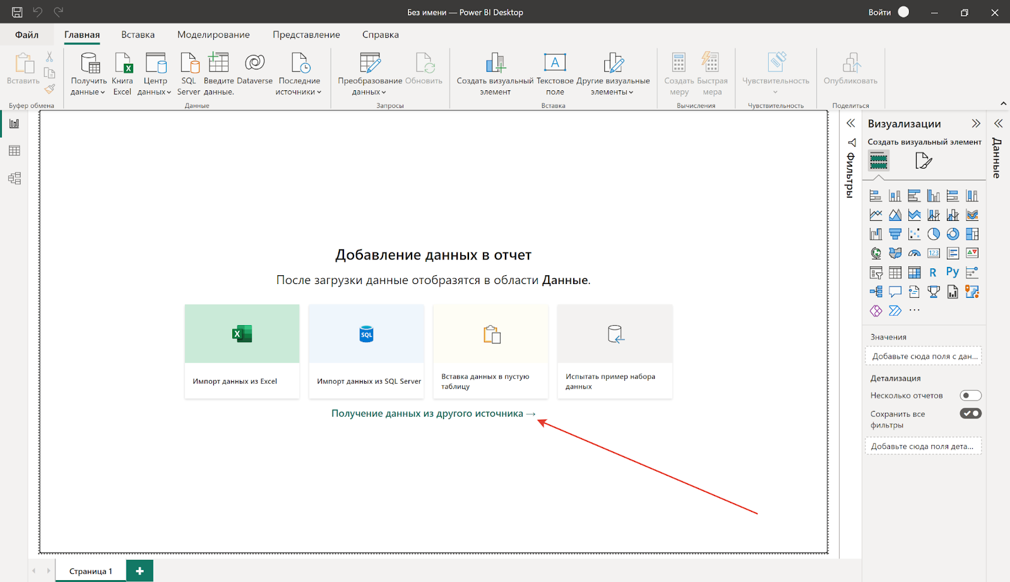
Task: Enable the 'Несколько отчетов' toggle
Action: tap(970, 396)
